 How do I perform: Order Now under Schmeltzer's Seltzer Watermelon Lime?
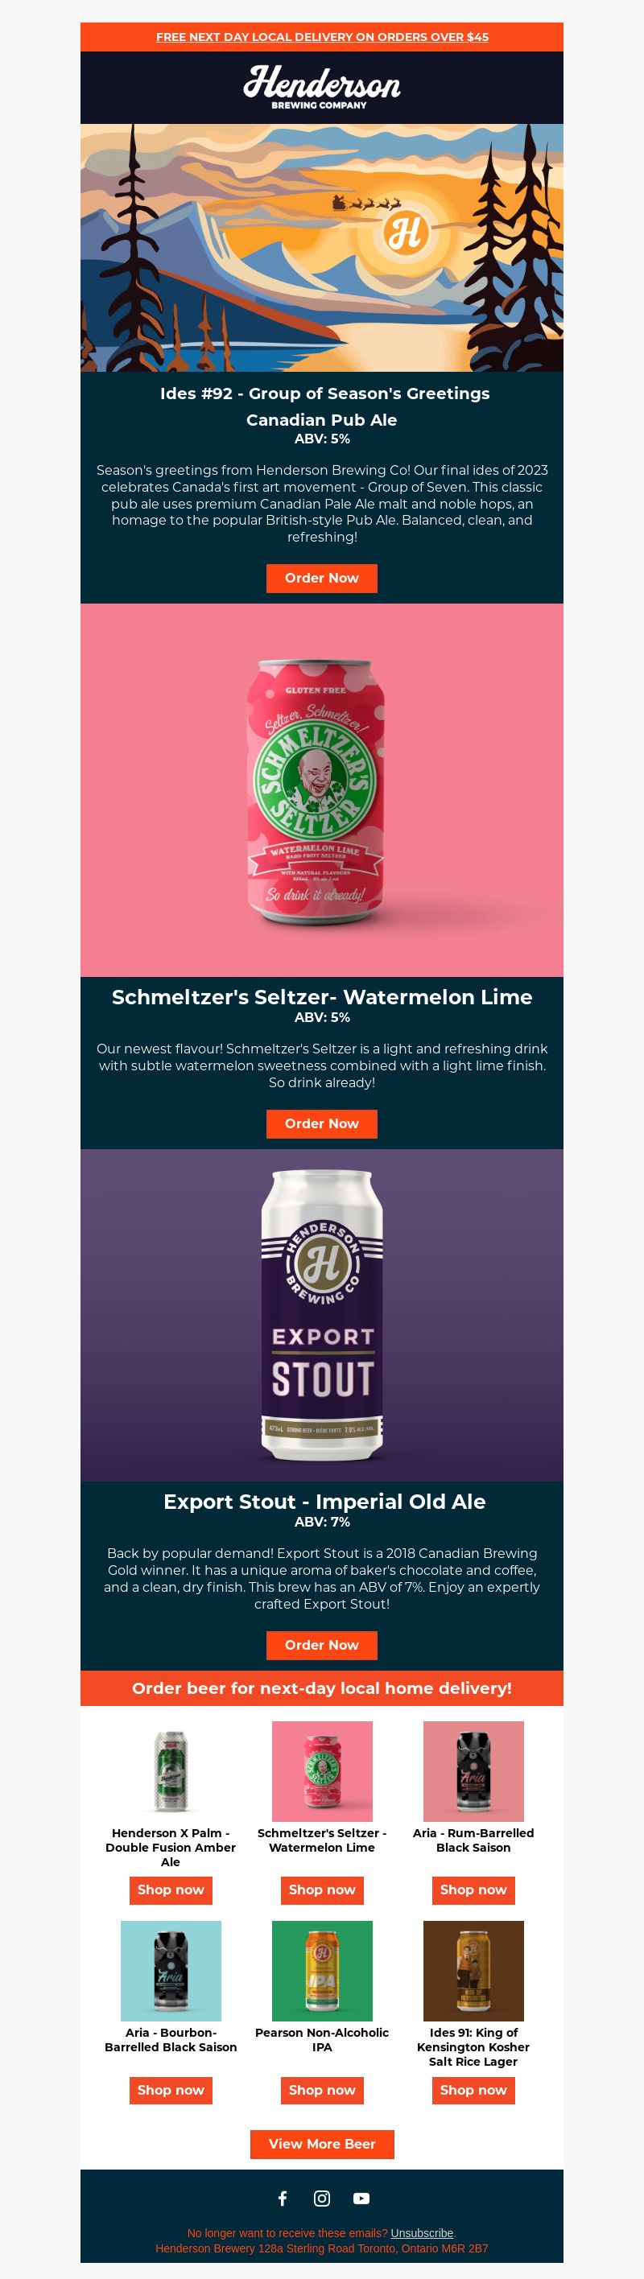(x=322, y=1123)
